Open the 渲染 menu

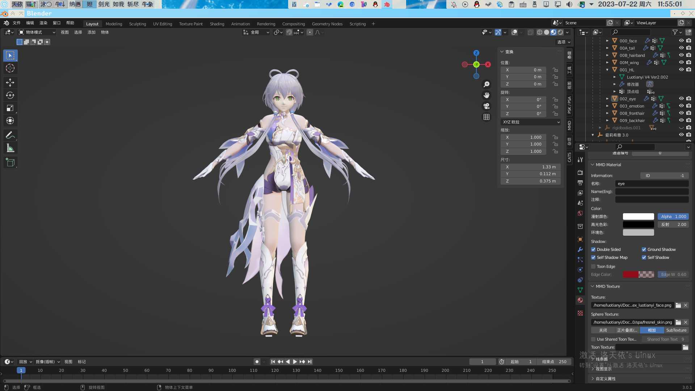[x=43, y=23]
